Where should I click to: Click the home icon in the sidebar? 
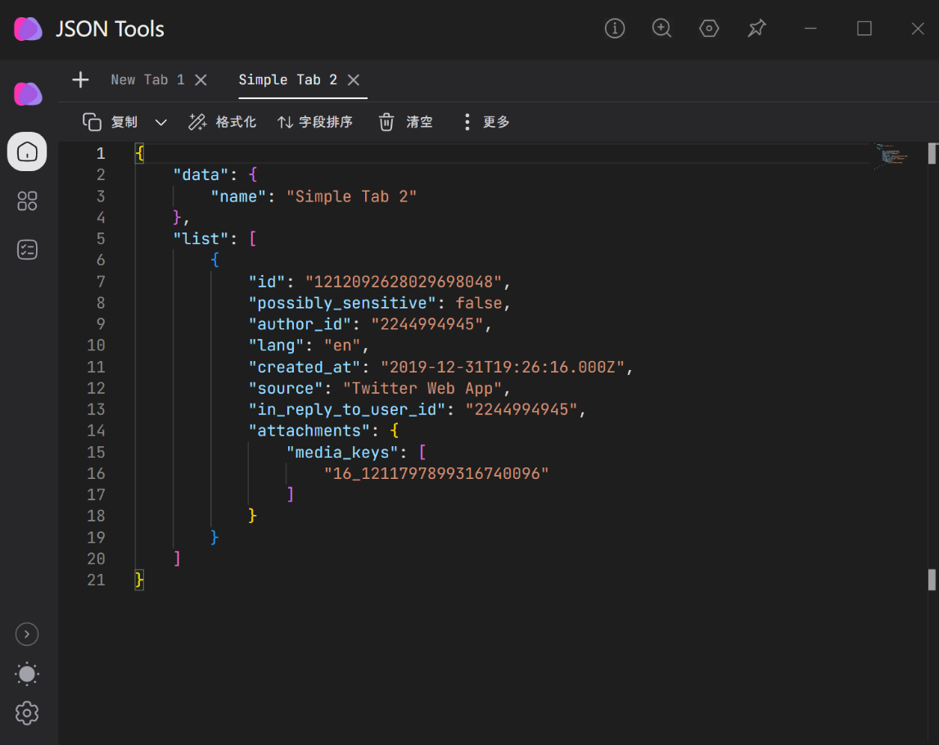[27, 151]
